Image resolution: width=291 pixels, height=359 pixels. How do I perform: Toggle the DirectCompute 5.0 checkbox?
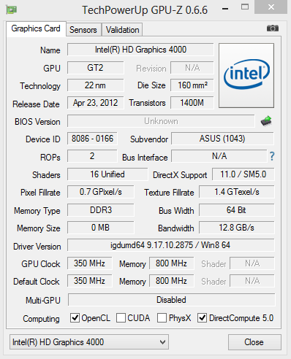pyautogui.click(x=202, y=317)
